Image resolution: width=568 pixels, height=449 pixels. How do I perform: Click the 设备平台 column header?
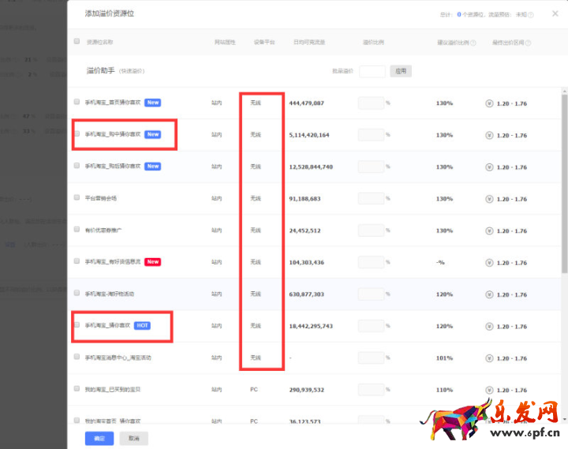point(263,42)
